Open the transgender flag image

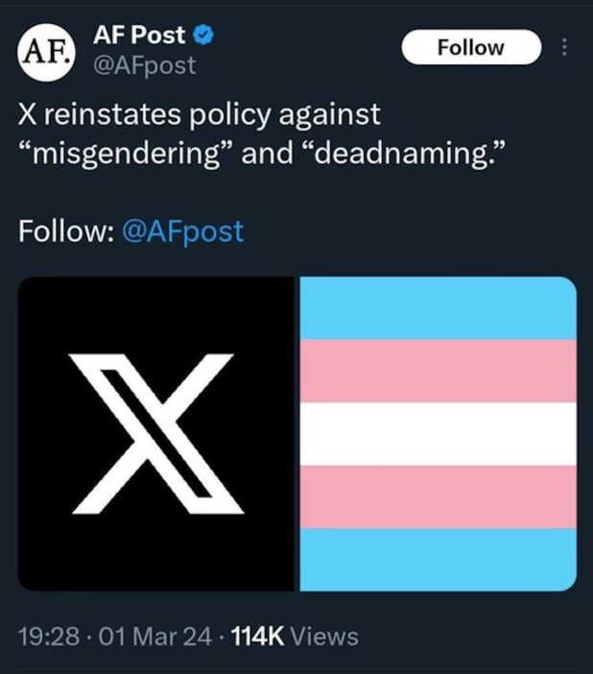coord(438,434)
